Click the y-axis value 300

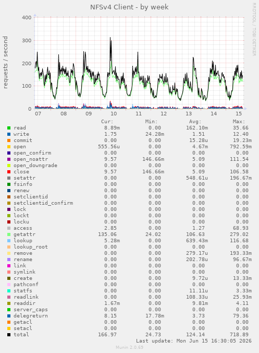27,41
